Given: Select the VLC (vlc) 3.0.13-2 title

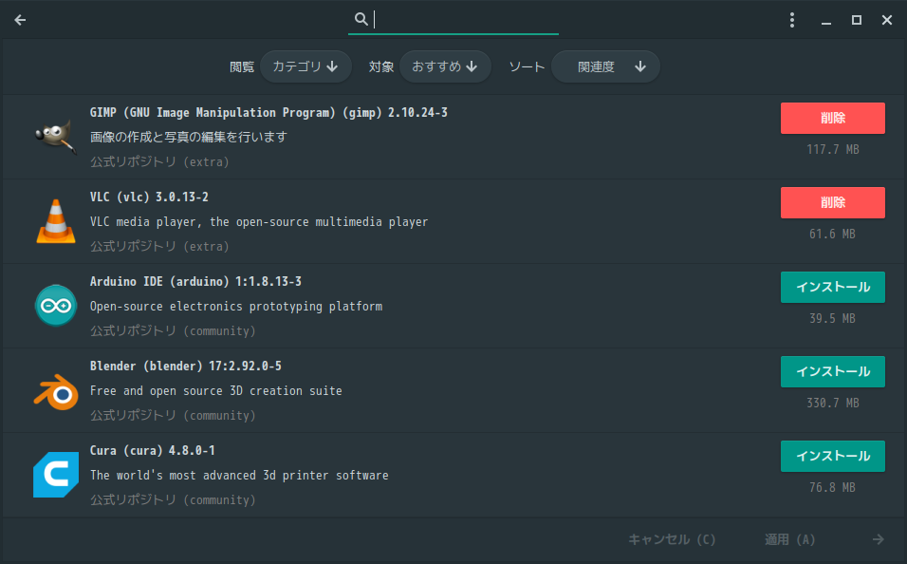Looking at the screenshot, I should click(149, 197).
